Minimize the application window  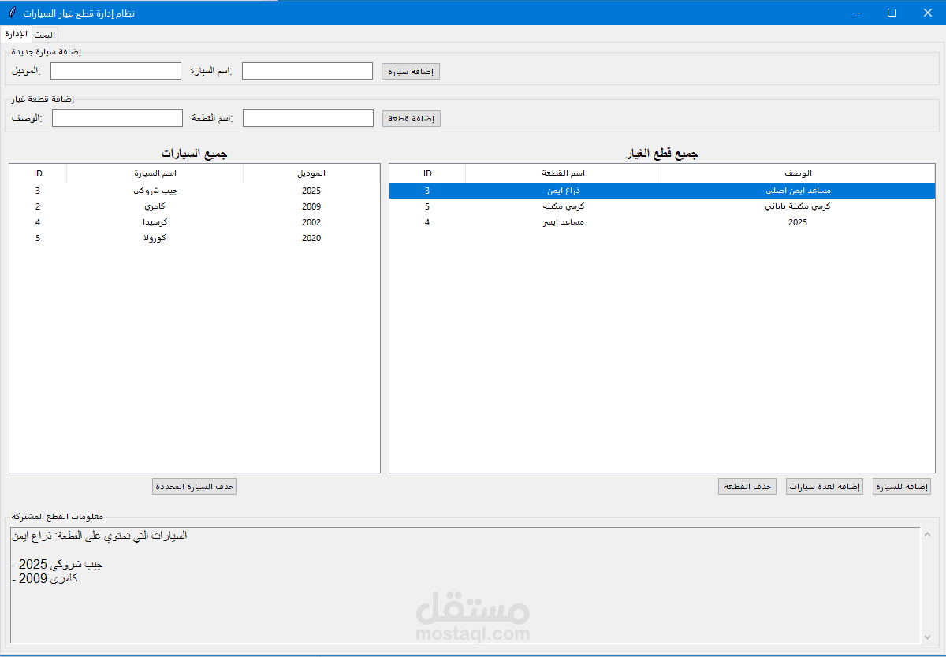(855, 13)
